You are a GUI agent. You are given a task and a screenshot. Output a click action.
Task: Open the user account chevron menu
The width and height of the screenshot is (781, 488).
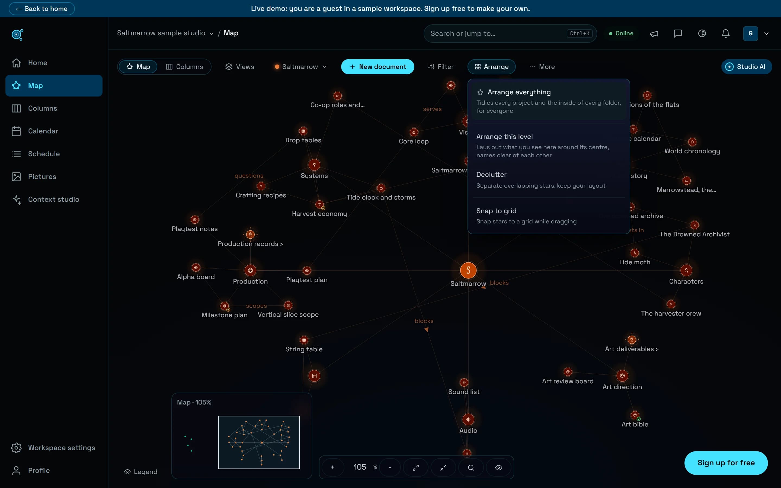pos(766,34)
